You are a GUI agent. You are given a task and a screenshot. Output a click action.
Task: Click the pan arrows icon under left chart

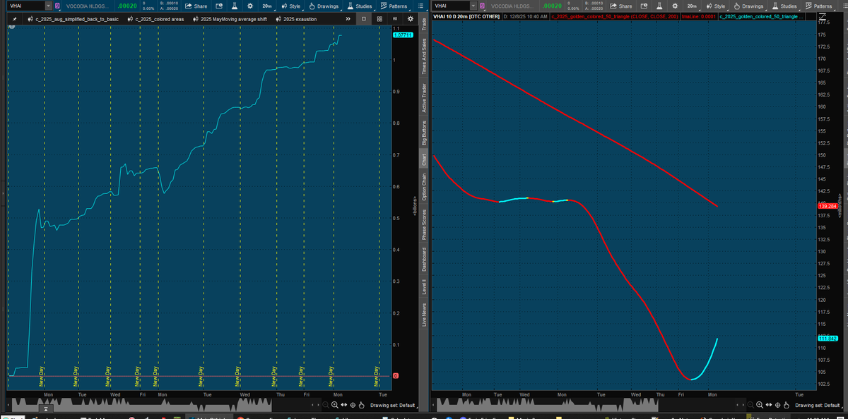[343, 405]
